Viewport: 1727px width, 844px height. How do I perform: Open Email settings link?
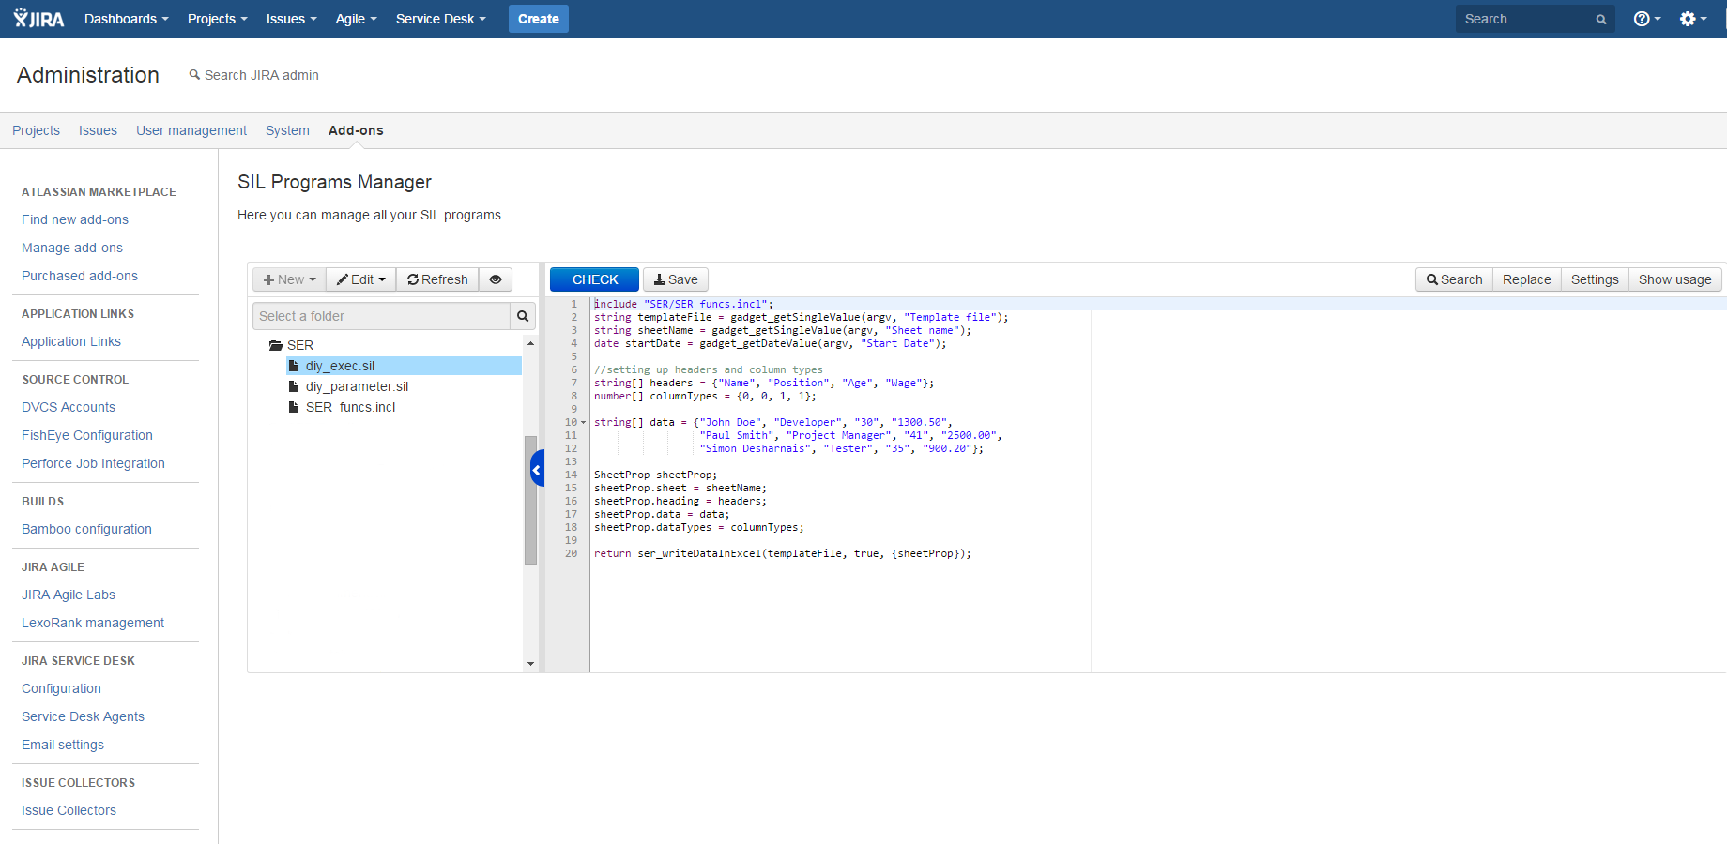[63, 745]
